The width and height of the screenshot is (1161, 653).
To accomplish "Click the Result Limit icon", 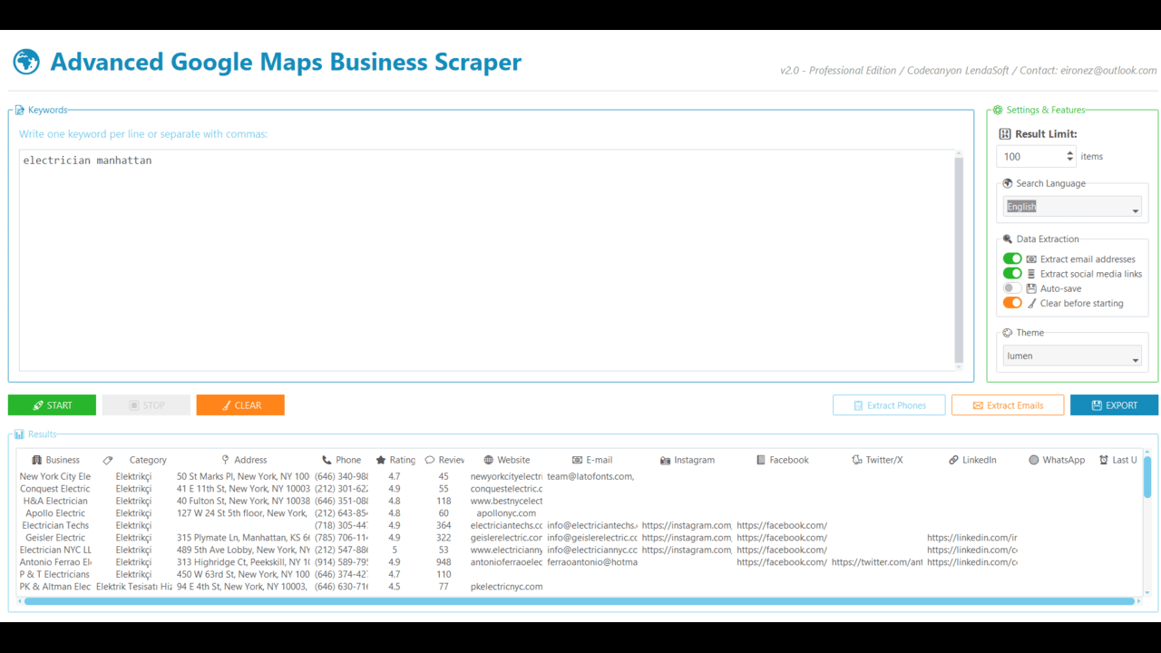I will click(1004, 134).
